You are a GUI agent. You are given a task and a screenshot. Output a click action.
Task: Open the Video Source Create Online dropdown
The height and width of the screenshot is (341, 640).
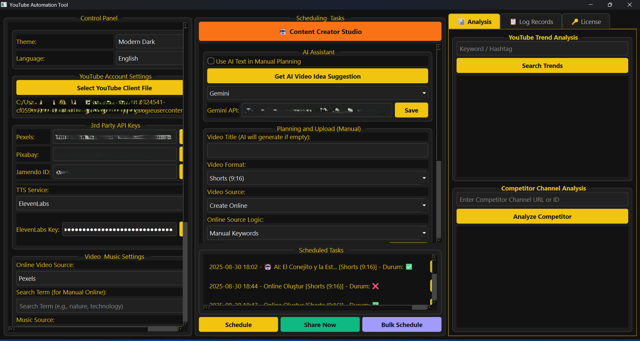coord(317,205)
